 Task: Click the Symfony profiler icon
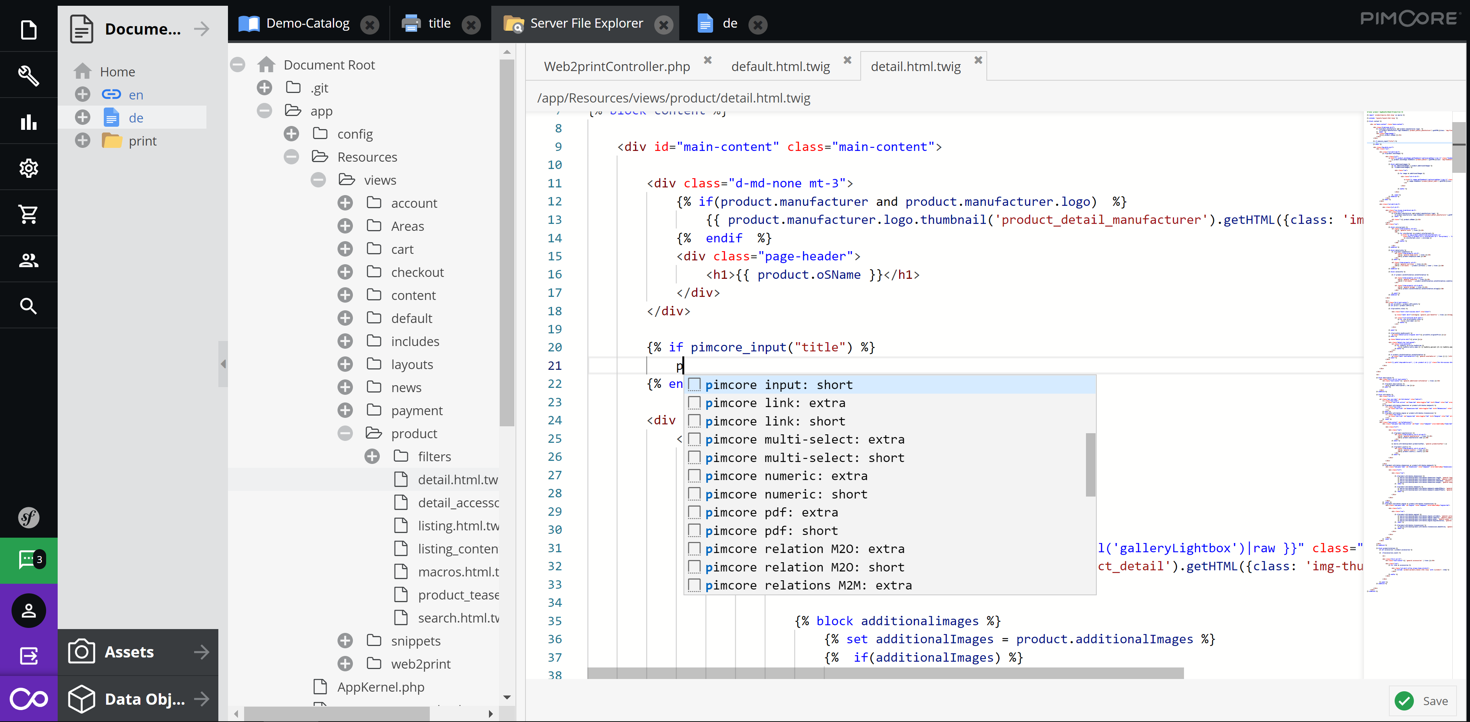(28, 517)
